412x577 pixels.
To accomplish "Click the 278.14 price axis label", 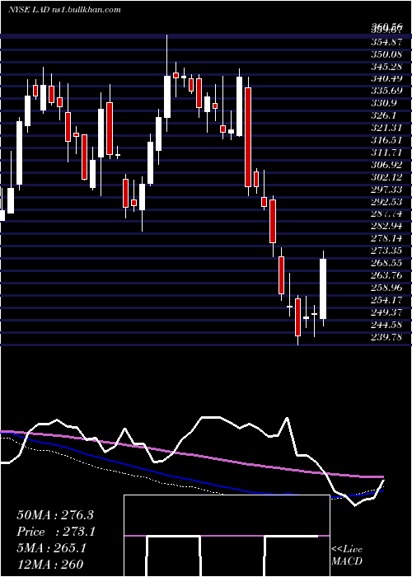I will click(386, 238).
